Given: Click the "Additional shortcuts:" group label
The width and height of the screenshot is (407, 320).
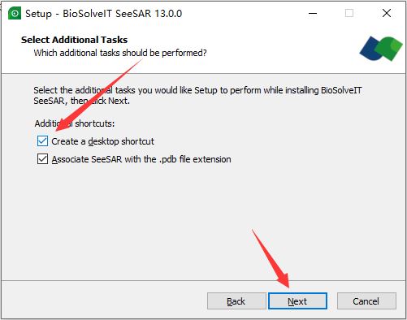Looking at the screenshot, I should click(x=75, y=123).
